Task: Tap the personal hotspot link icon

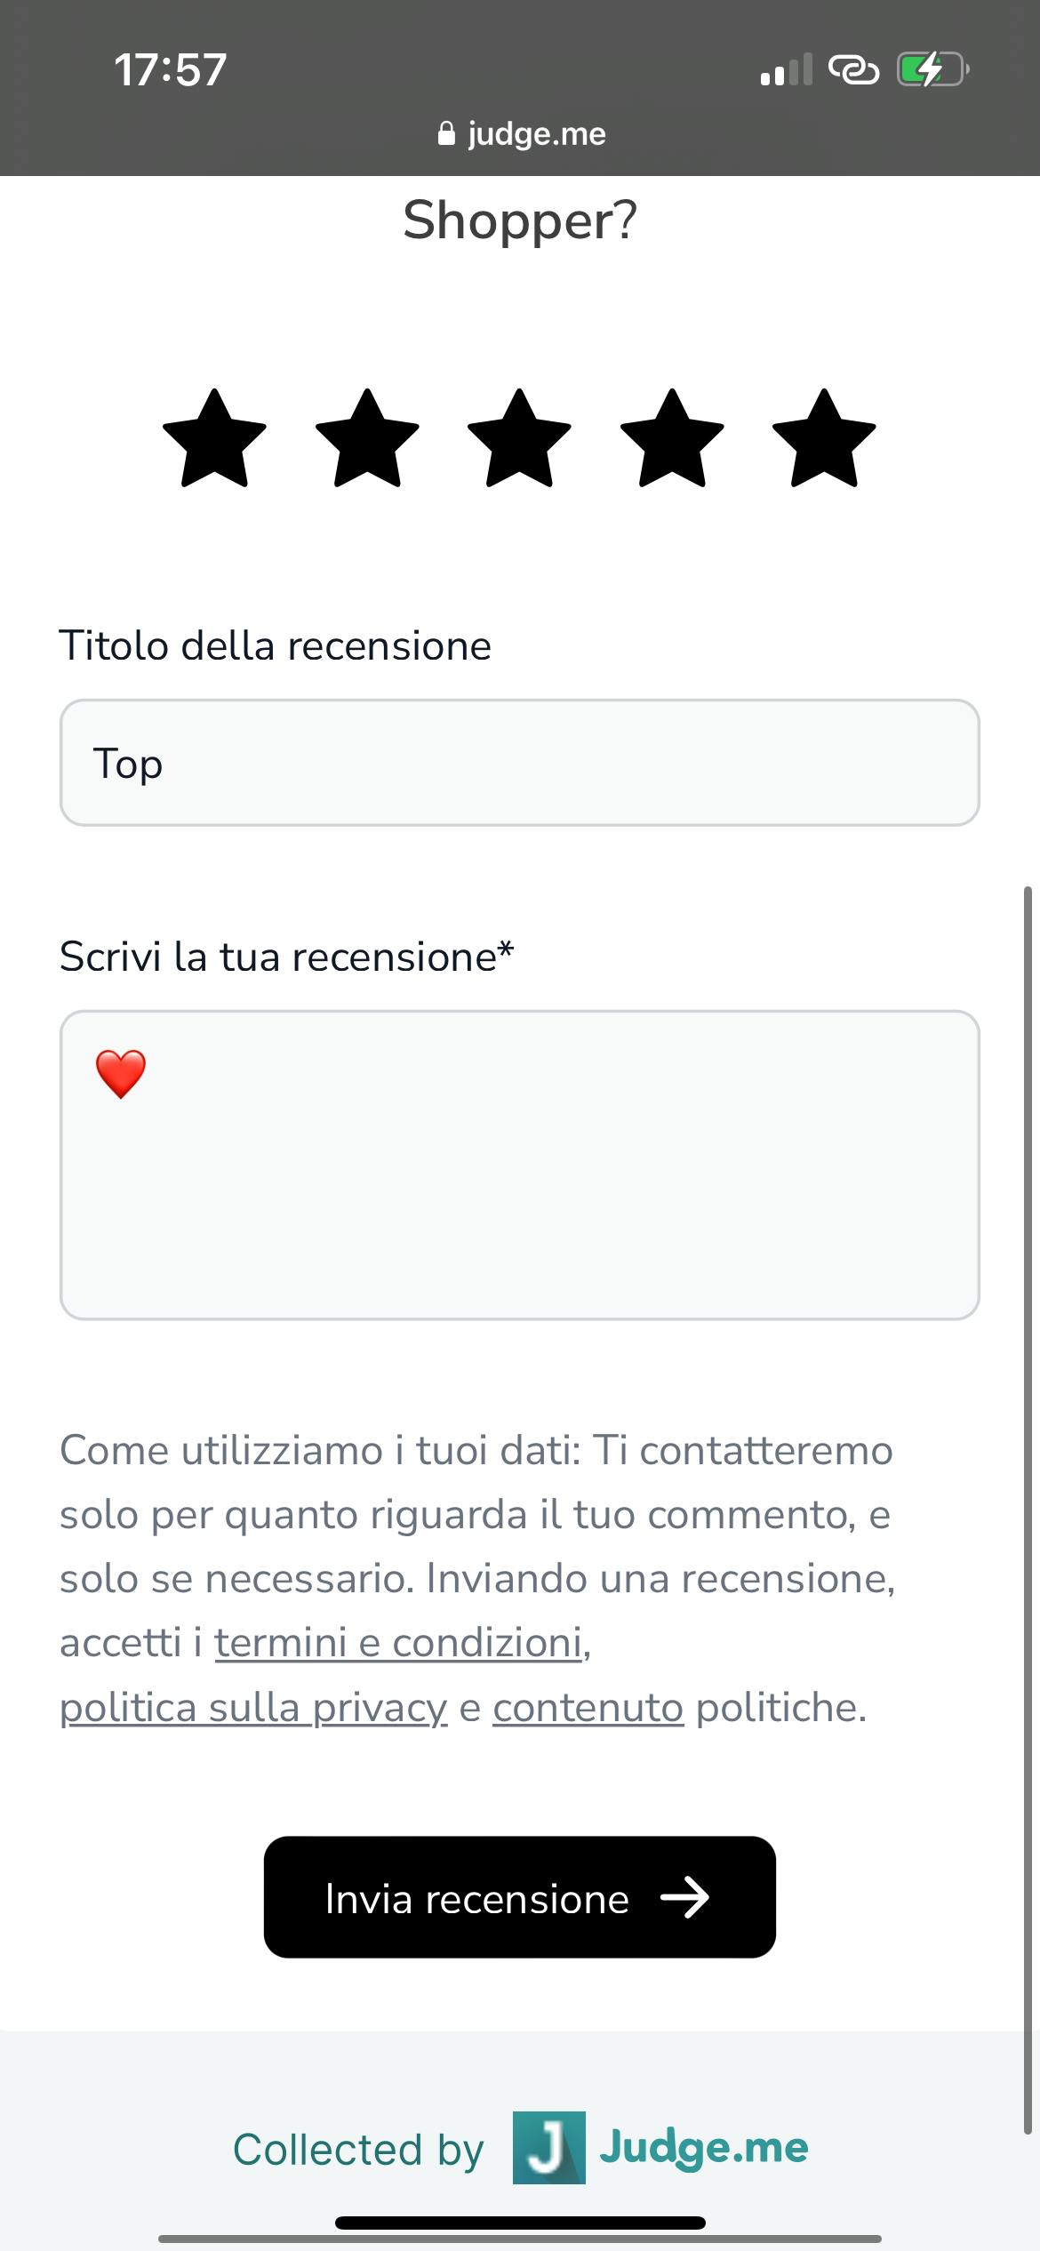Action: point(853,69)
